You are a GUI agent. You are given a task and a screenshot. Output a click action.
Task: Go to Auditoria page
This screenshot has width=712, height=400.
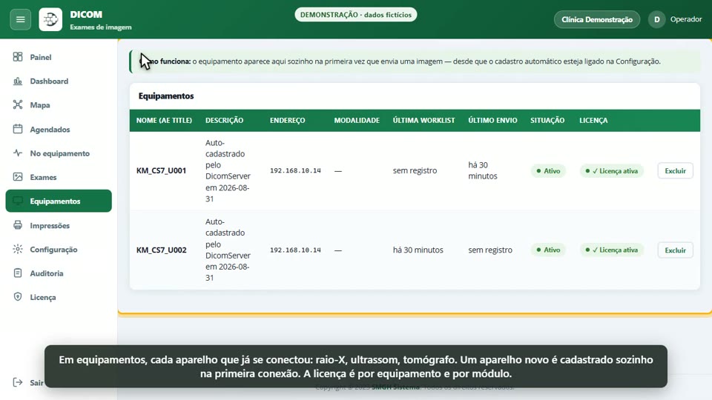coord(59,273)
